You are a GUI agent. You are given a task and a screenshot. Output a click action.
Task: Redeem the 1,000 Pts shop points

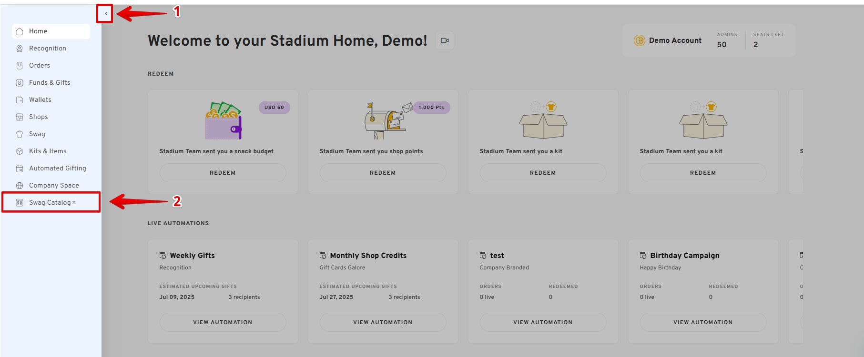pyautogui.click(x=383, y=173)
